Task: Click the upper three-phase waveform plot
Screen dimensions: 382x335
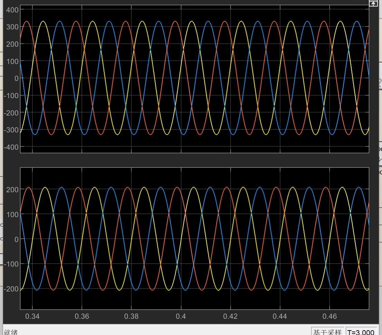Action: [194, 79]
